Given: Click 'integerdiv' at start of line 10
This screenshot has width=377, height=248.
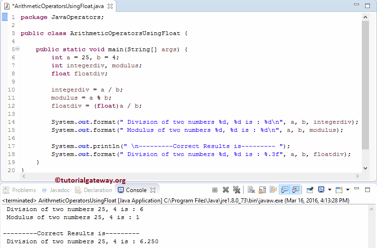Looking at the screenshot, I should point(70,90).
